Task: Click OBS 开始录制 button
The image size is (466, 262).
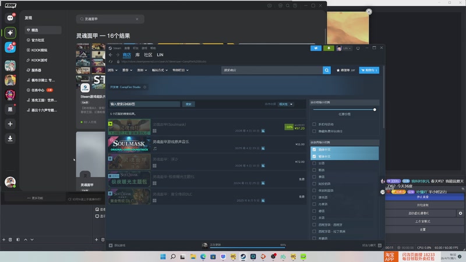Action: tap(423, 205)
